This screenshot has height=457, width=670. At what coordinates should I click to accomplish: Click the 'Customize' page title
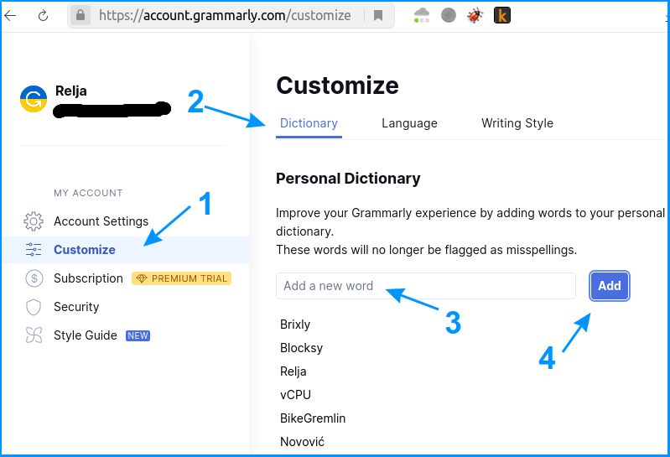pos(337,86)
